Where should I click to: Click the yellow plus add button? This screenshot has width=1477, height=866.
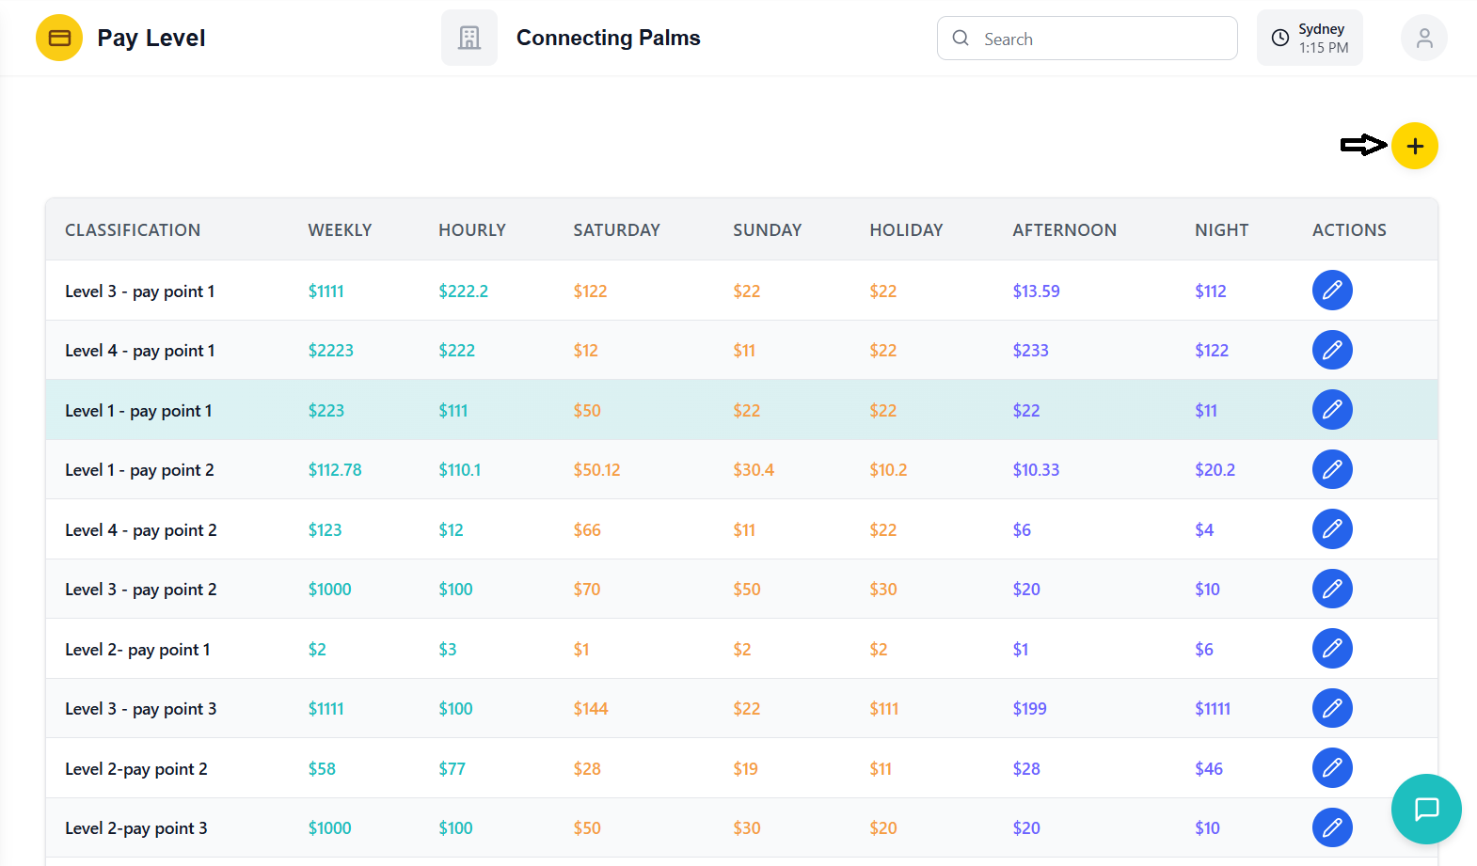click(1414, 146)
